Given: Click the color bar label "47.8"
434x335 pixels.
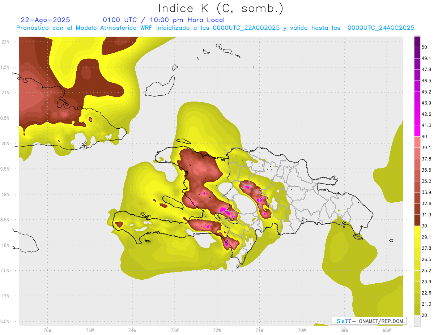Looking at the screenshot, I should pyautogui.click(x=426, y=69).
